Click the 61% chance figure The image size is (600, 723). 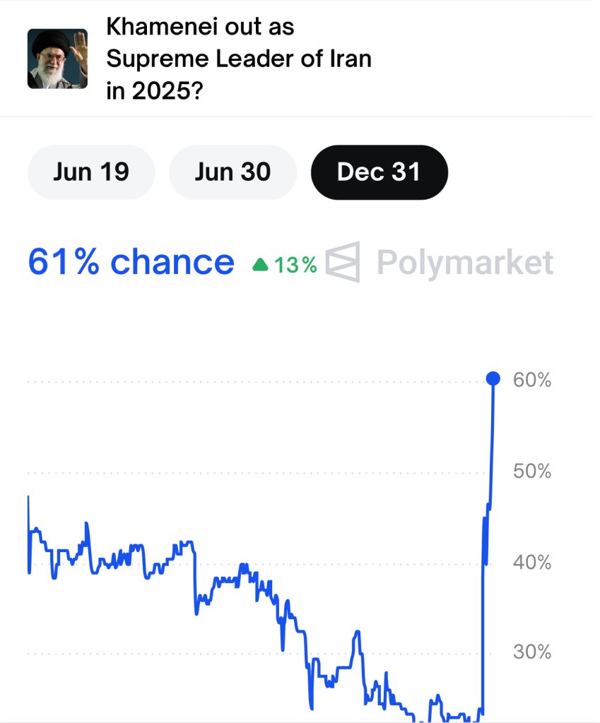[x=131, y=262]
